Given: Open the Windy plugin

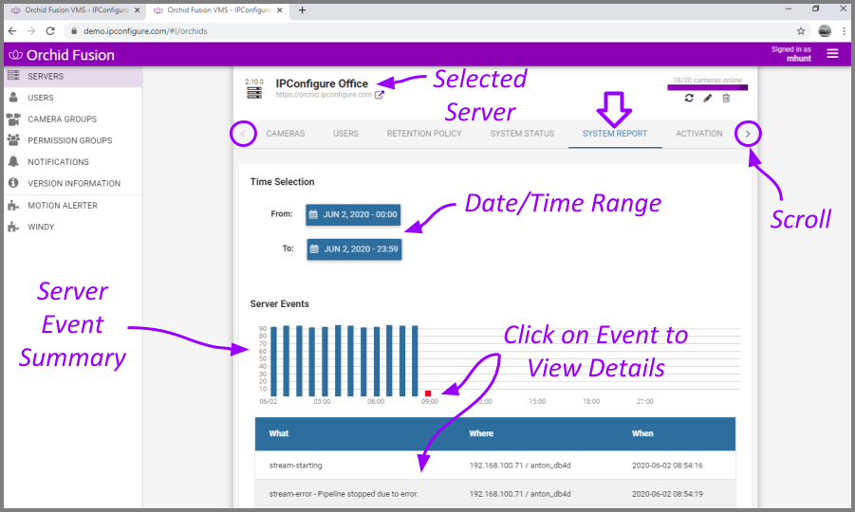Looking at the screenshot, I should click(x=73, y=227).
